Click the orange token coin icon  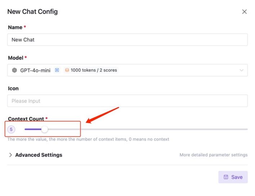[67, 70]
